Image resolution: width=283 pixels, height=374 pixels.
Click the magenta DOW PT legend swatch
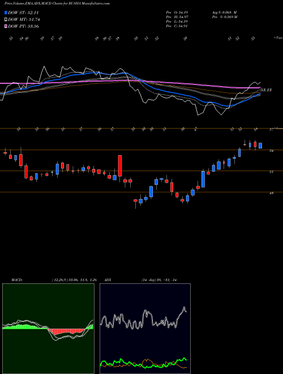coord(6,26)
